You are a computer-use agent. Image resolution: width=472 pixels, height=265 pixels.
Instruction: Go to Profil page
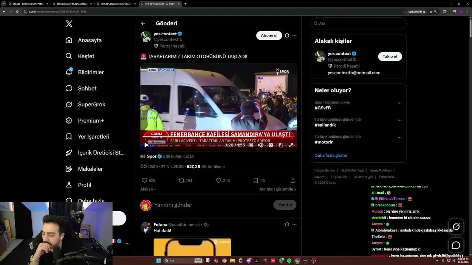tap(78, 185)
